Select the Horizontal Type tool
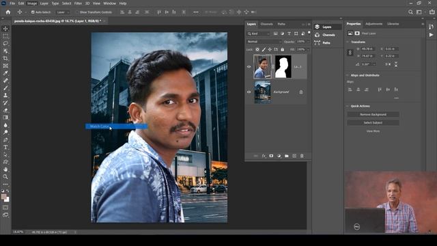Viewport: 437px width, 246px height. click(5, 147)
